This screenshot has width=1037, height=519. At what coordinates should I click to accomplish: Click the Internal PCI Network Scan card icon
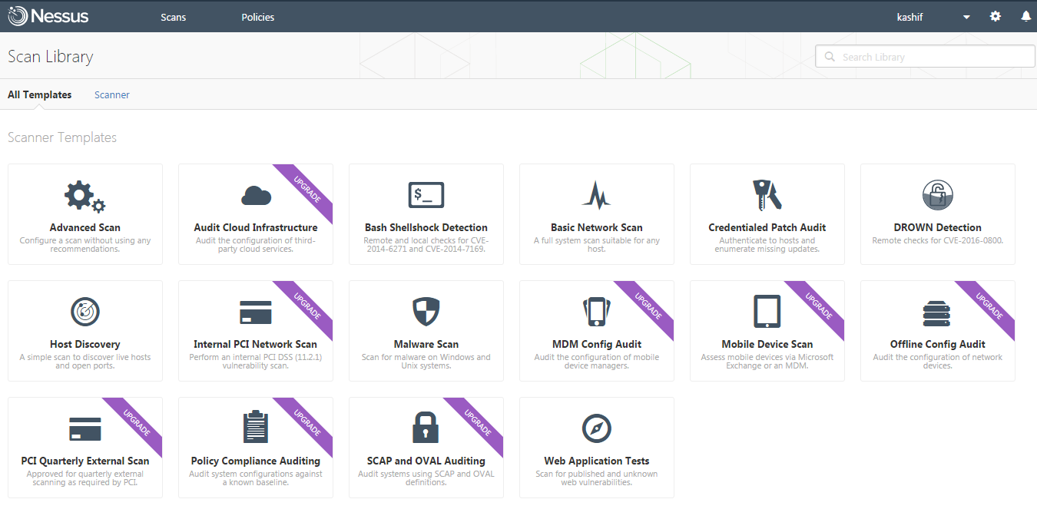pyautogui.click(x=256, y=312)
